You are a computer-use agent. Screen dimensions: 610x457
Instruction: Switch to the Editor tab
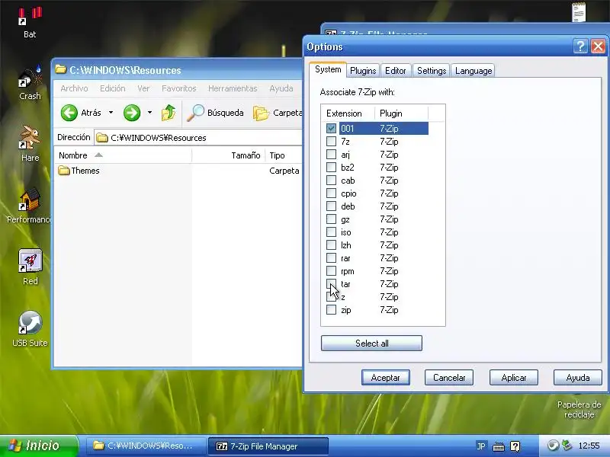395,71
